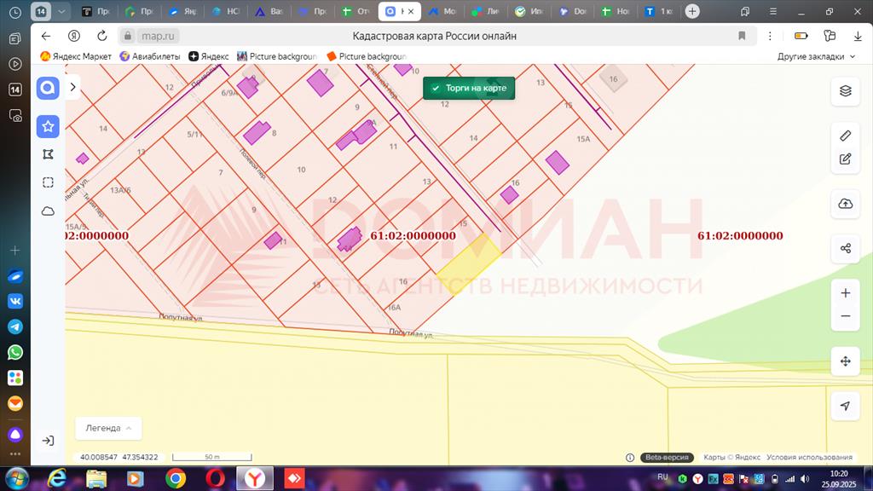Share the map via share icon
The width and height of the screenshot is (873, 491).
pos(845,248)
